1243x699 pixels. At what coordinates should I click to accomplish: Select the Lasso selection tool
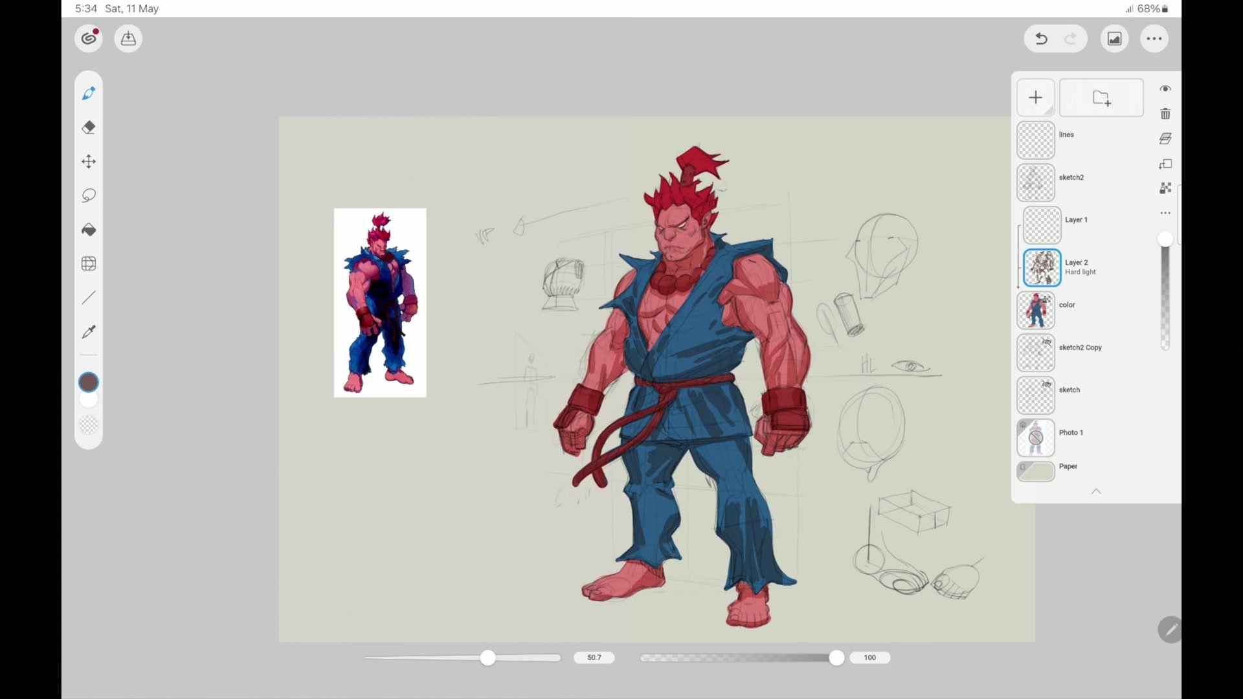pos(89,195)
